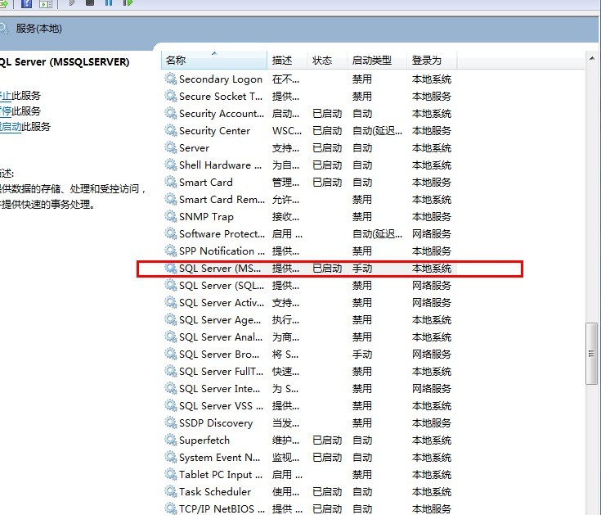Click the gear icon for Security Center
This screenshot has width=601, height=515.
point(171,131)
